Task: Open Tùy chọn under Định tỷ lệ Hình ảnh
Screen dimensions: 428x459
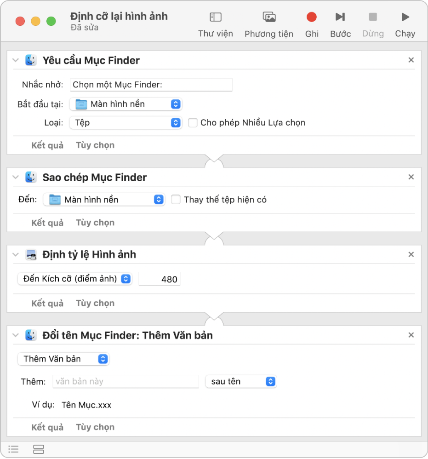Action: click(95, 303)
